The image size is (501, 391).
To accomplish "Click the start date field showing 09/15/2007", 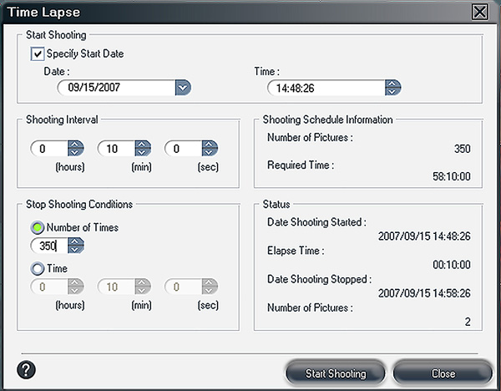I will [115, 87].
